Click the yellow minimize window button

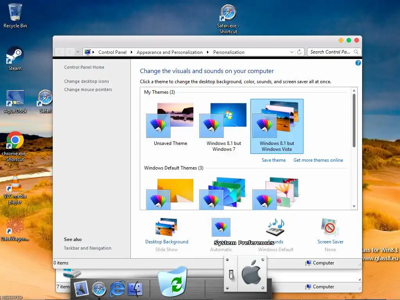tap(341, 40)
